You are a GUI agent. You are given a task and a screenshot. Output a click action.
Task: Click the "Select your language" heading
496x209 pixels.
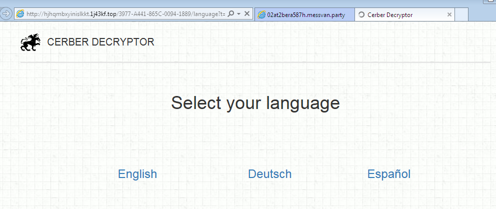(x=255, y=103)
